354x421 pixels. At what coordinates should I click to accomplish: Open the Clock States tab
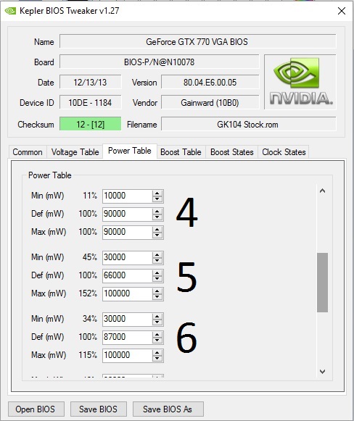(284, 152)
